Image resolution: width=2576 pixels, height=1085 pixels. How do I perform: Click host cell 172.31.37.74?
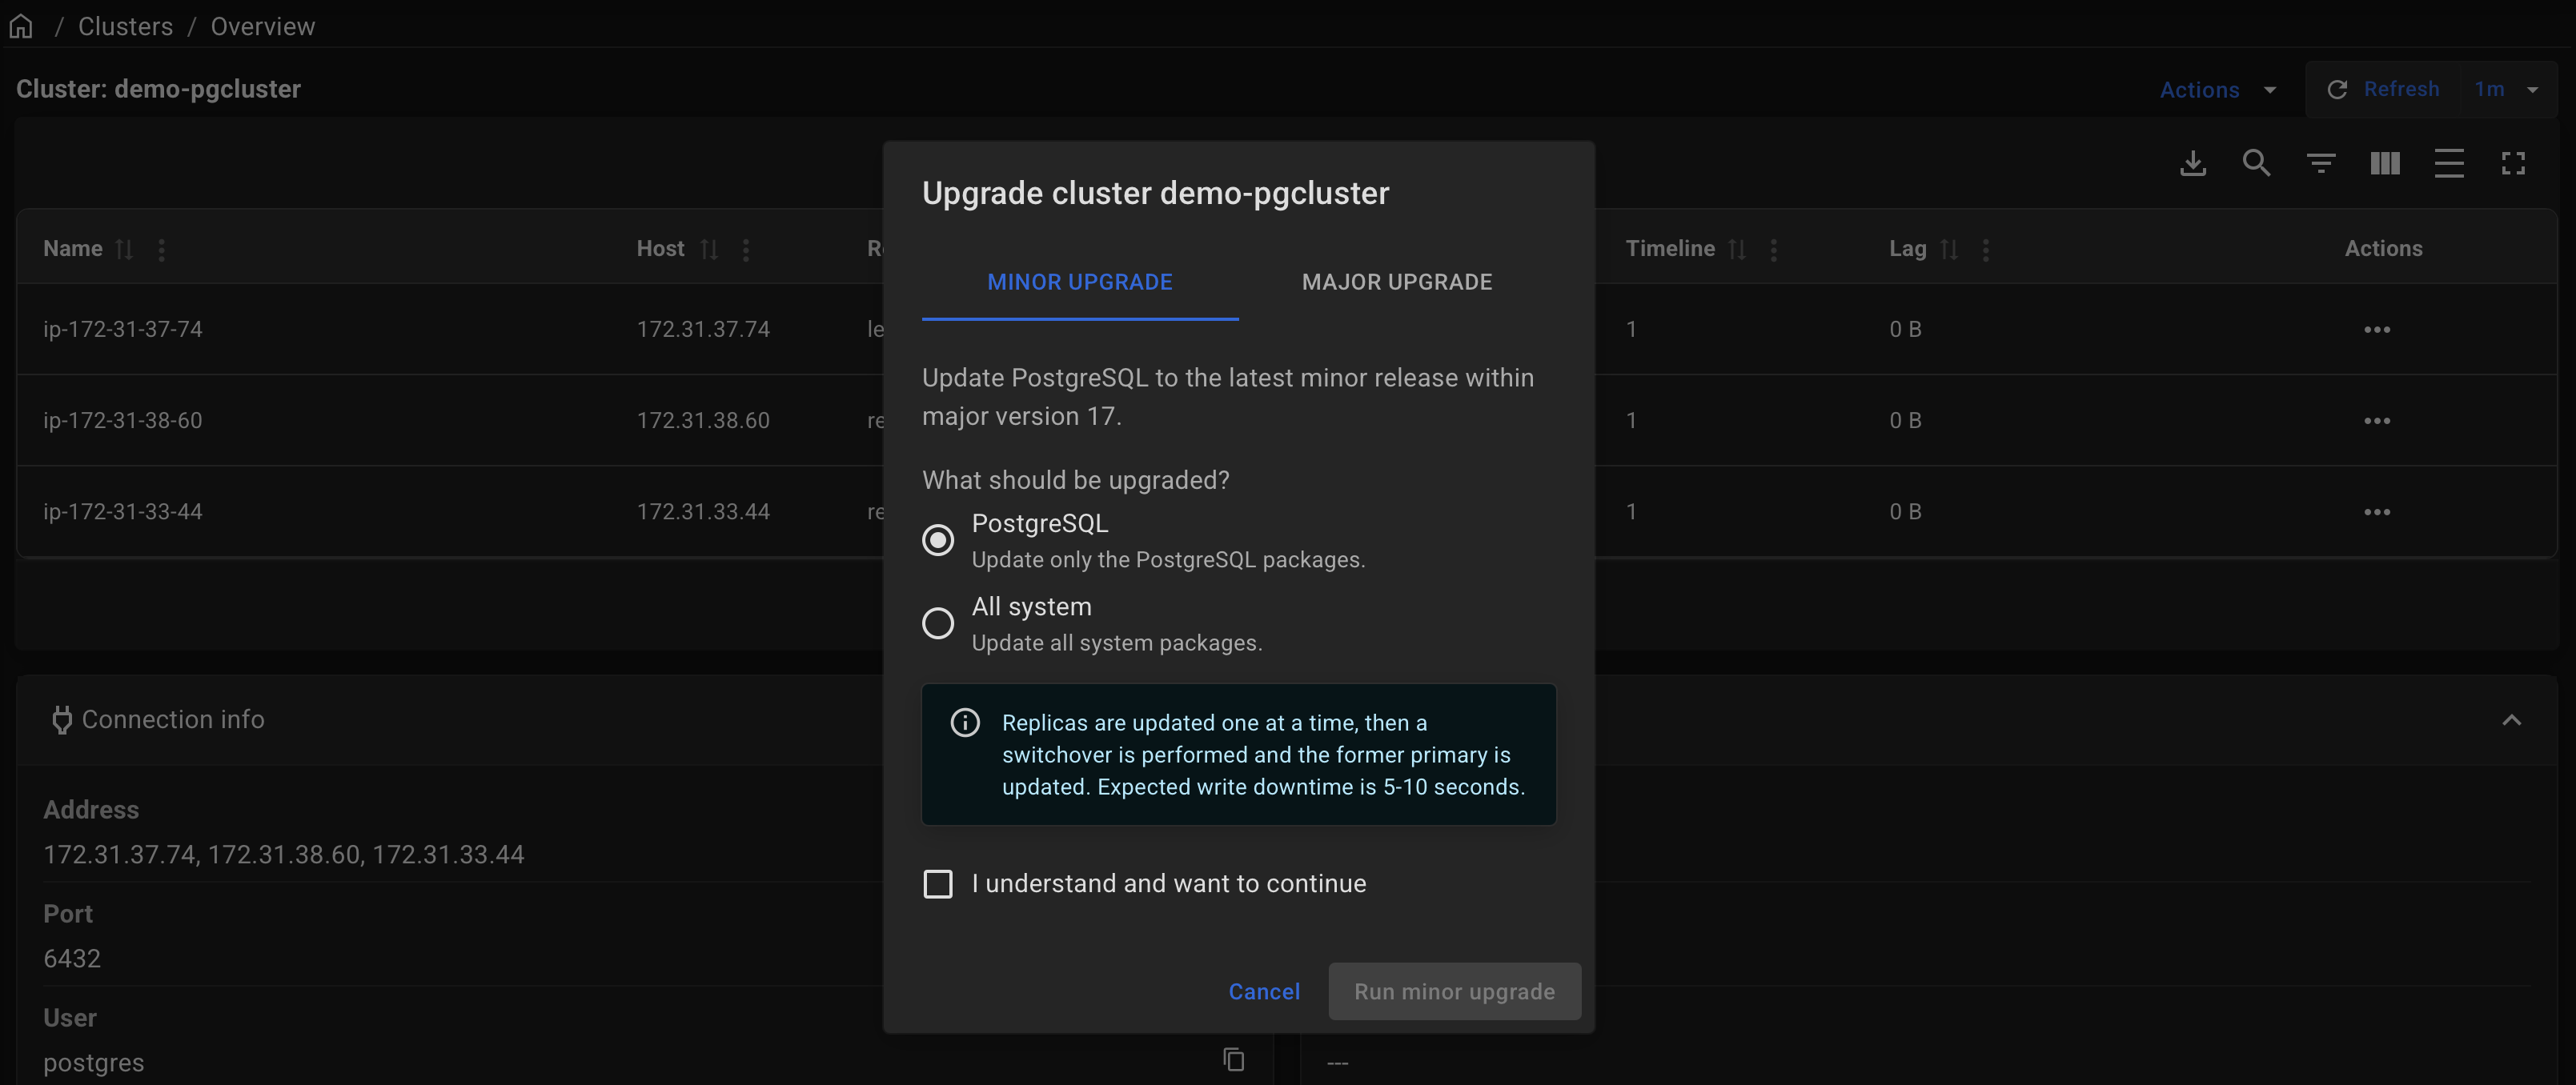(703, 329)
